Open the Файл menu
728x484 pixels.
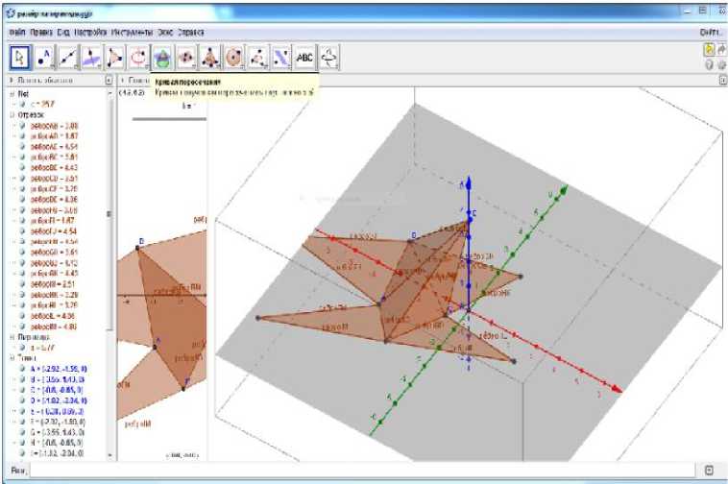16,32
